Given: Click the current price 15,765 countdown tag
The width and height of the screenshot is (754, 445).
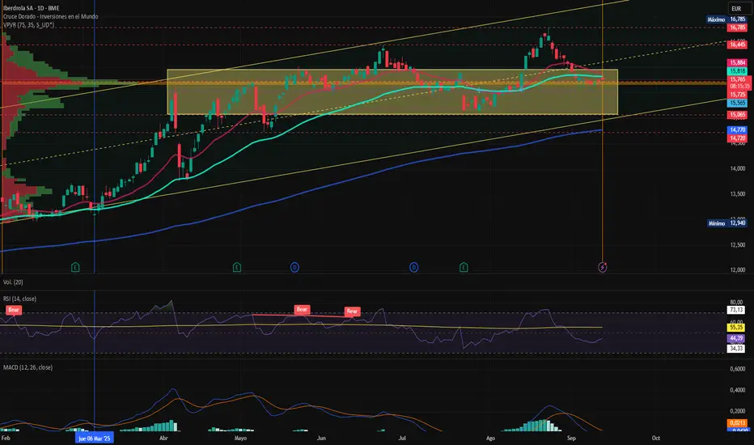Looking at the screenshot, I should coord(739,83).
